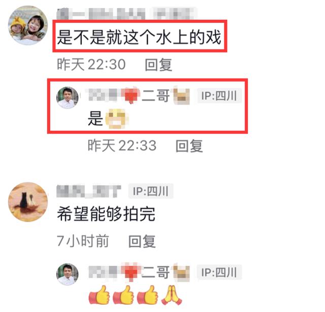Open the cat silhouette avatar profile
Screen dimensions: 325x312
28,202
